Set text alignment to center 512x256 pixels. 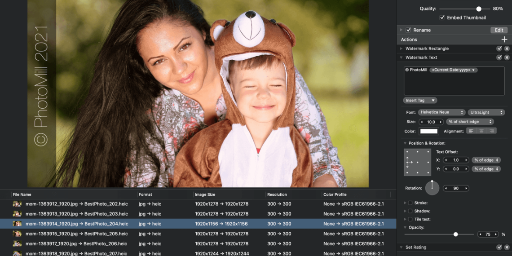(x=481, y=131)
